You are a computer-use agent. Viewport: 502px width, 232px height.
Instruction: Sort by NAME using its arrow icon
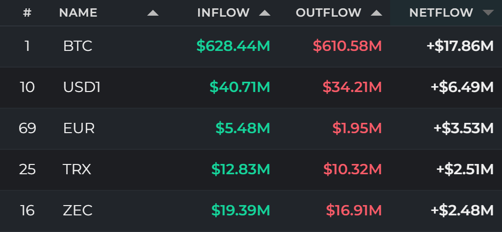click(153, 13)
